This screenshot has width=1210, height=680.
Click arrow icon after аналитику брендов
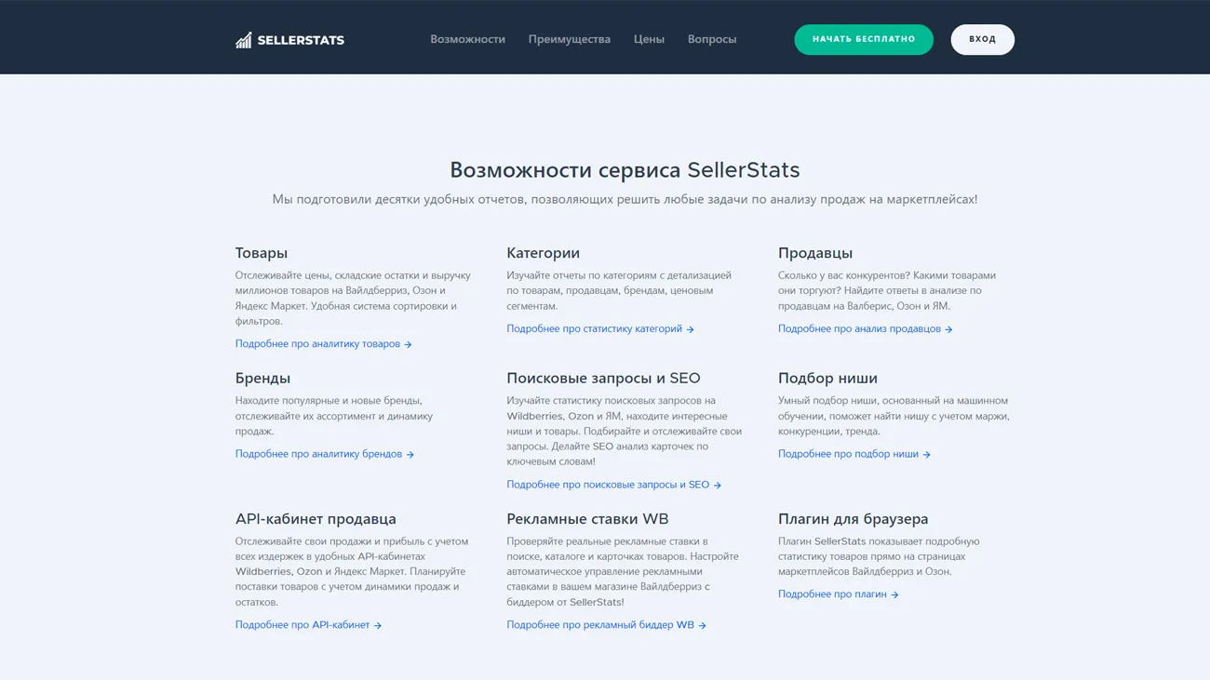click(410, 455)
